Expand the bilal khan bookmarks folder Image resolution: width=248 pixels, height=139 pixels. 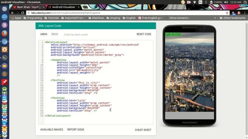(x=96, y=18)
